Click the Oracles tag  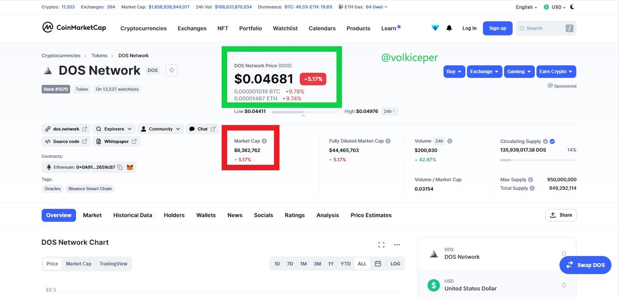click(x=53, y=189)
